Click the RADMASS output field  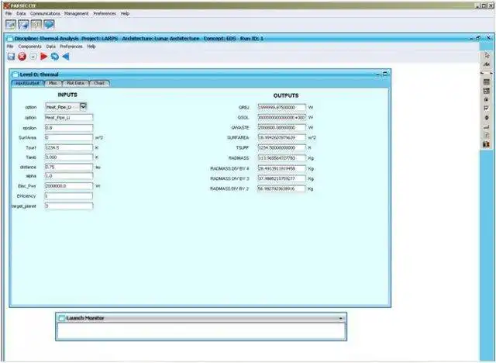pos(282,158)
